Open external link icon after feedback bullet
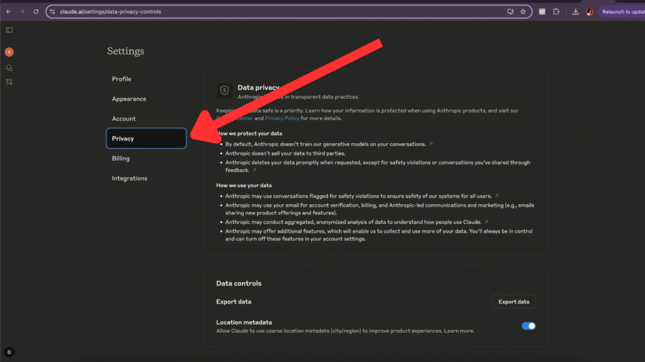This screenshot has height=362, width=645. tap(254, 170)
